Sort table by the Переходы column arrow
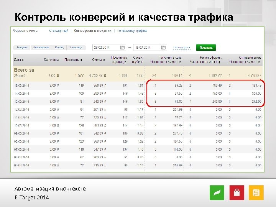 point(81,60)
